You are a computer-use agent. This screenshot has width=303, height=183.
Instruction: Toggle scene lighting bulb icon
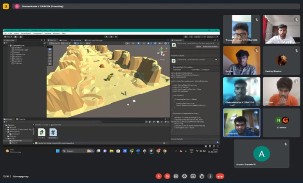tap(139, 43)
